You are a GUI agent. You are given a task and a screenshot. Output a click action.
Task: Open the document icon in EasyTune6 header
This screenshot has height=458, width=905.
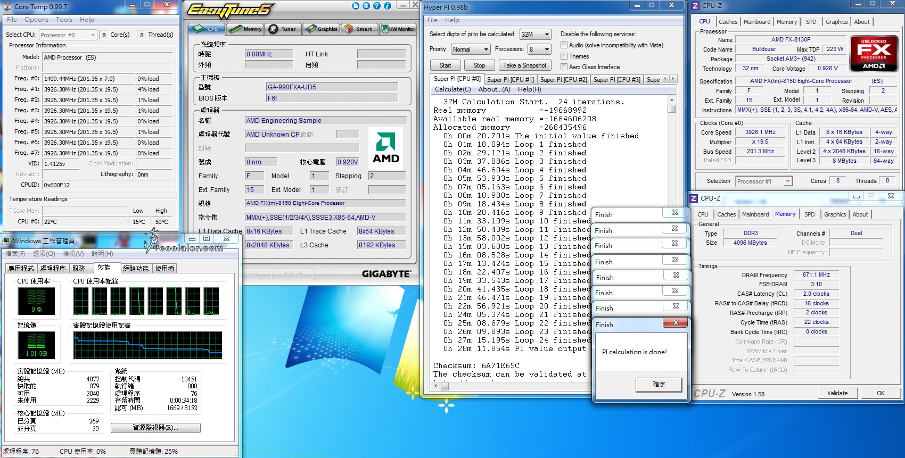tap(356, 6)
